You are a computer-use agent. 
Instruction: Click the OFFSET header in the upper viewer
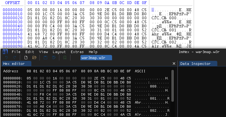coord(12,3)
